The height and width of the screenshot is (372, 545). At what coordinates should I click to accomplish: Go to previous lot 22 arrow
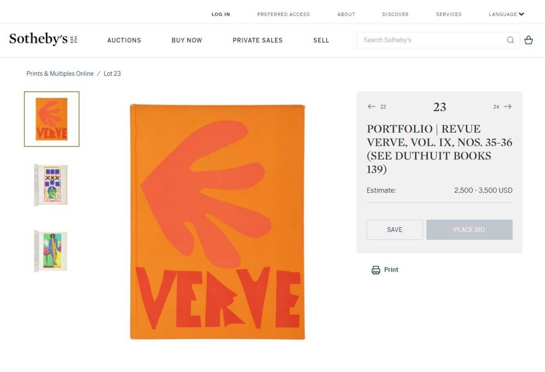(372, 107)
